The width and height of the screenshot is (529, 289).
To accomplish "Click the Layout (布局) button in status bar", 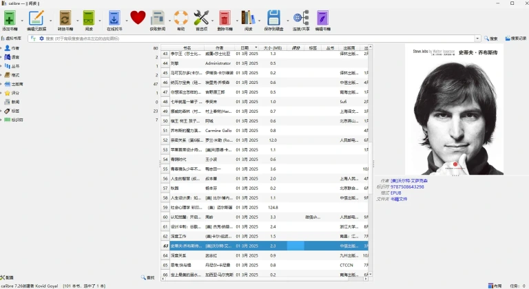I will coord(495,286).
